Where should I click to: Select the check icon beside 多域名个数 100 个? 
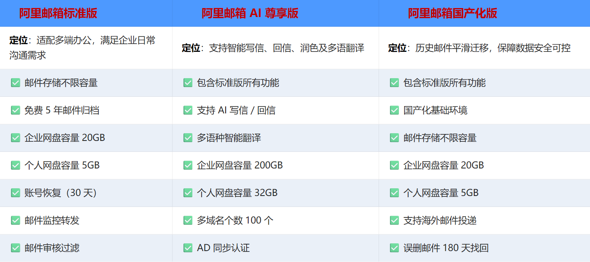point(188,220)
